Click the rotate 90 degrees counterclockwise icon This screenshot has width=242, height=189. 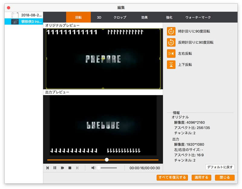[x=171, y=42]
